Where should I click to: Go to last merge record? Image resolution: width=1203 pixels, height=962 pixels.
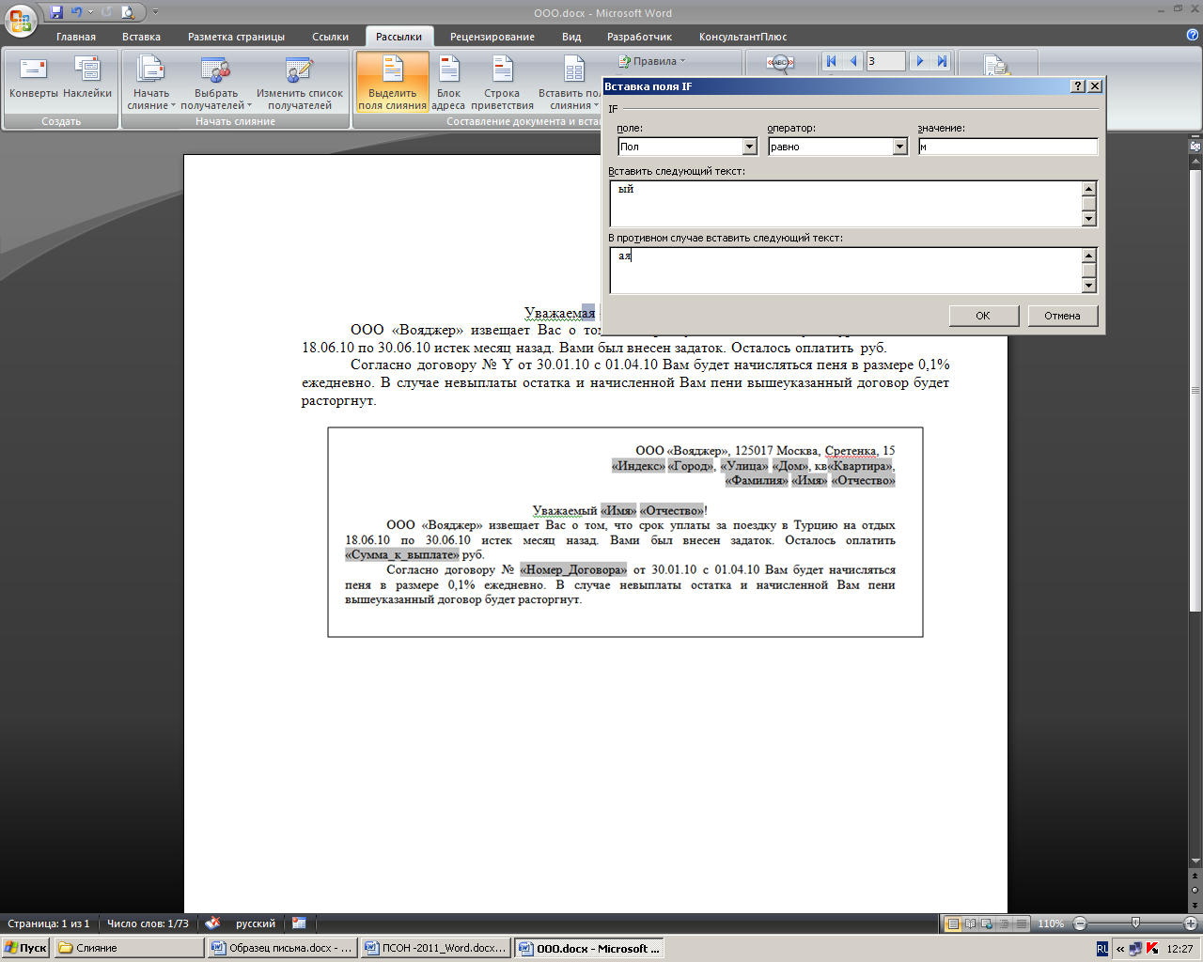click(x=942, y=61)
